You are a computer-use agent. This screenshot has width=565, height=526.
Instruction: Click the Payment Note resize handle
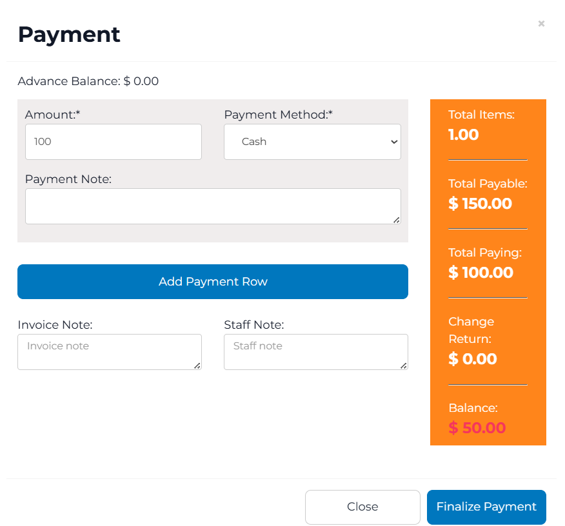[x=397, y=220]
